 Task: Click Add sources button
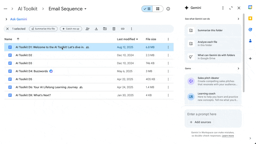[x=201, y=122]
